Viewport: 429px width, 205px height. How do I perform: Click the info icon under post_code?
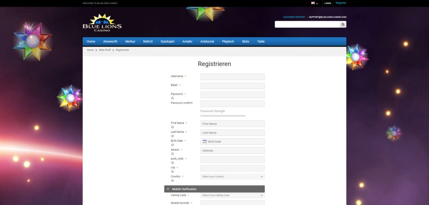(172, 163)
